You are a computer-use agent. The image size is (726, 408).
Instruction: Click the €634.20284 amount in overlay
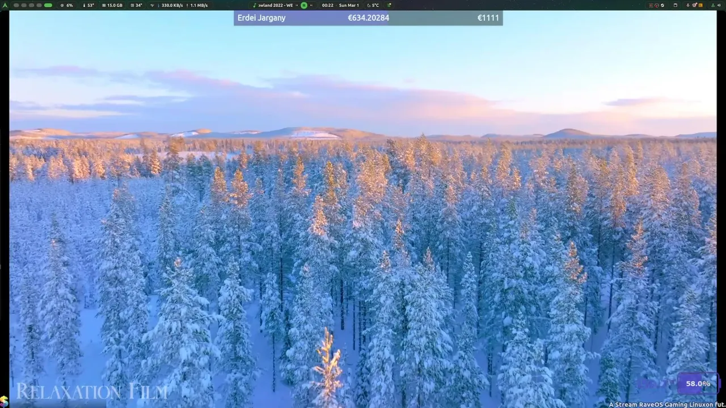(369, 18)
